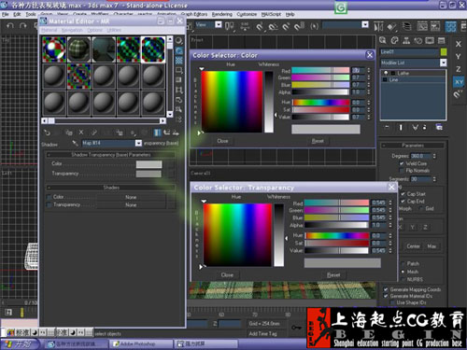This screenshot has height=350, width=467.
Task: Open the Edit menu
Action: coord(17,14)
